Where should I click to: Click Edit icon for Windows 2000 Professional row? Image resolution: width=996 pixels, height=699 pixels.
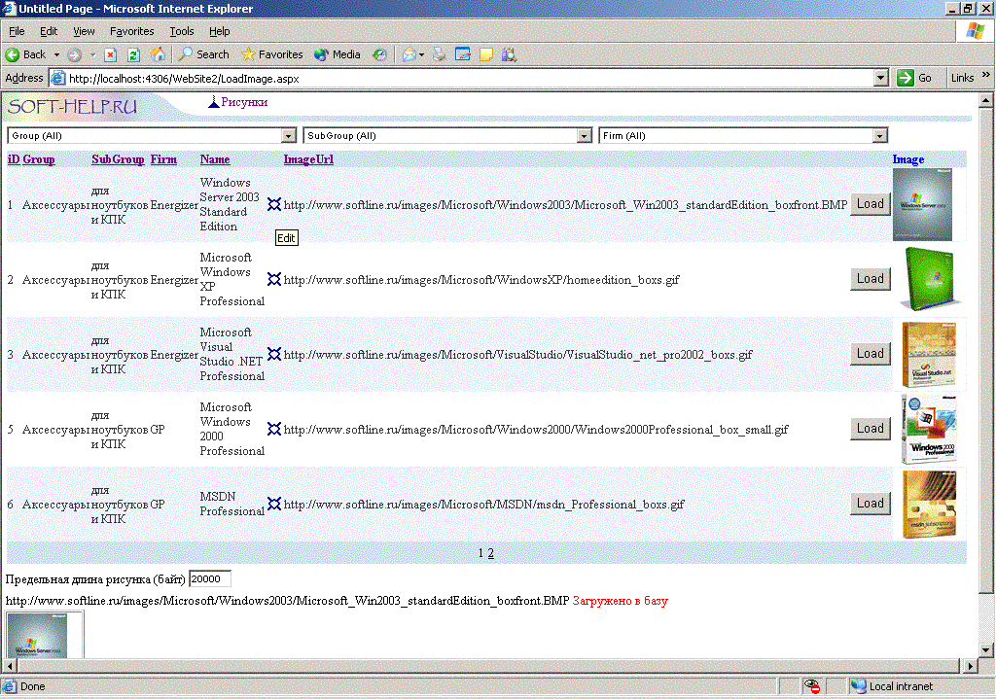click(273, 429)
